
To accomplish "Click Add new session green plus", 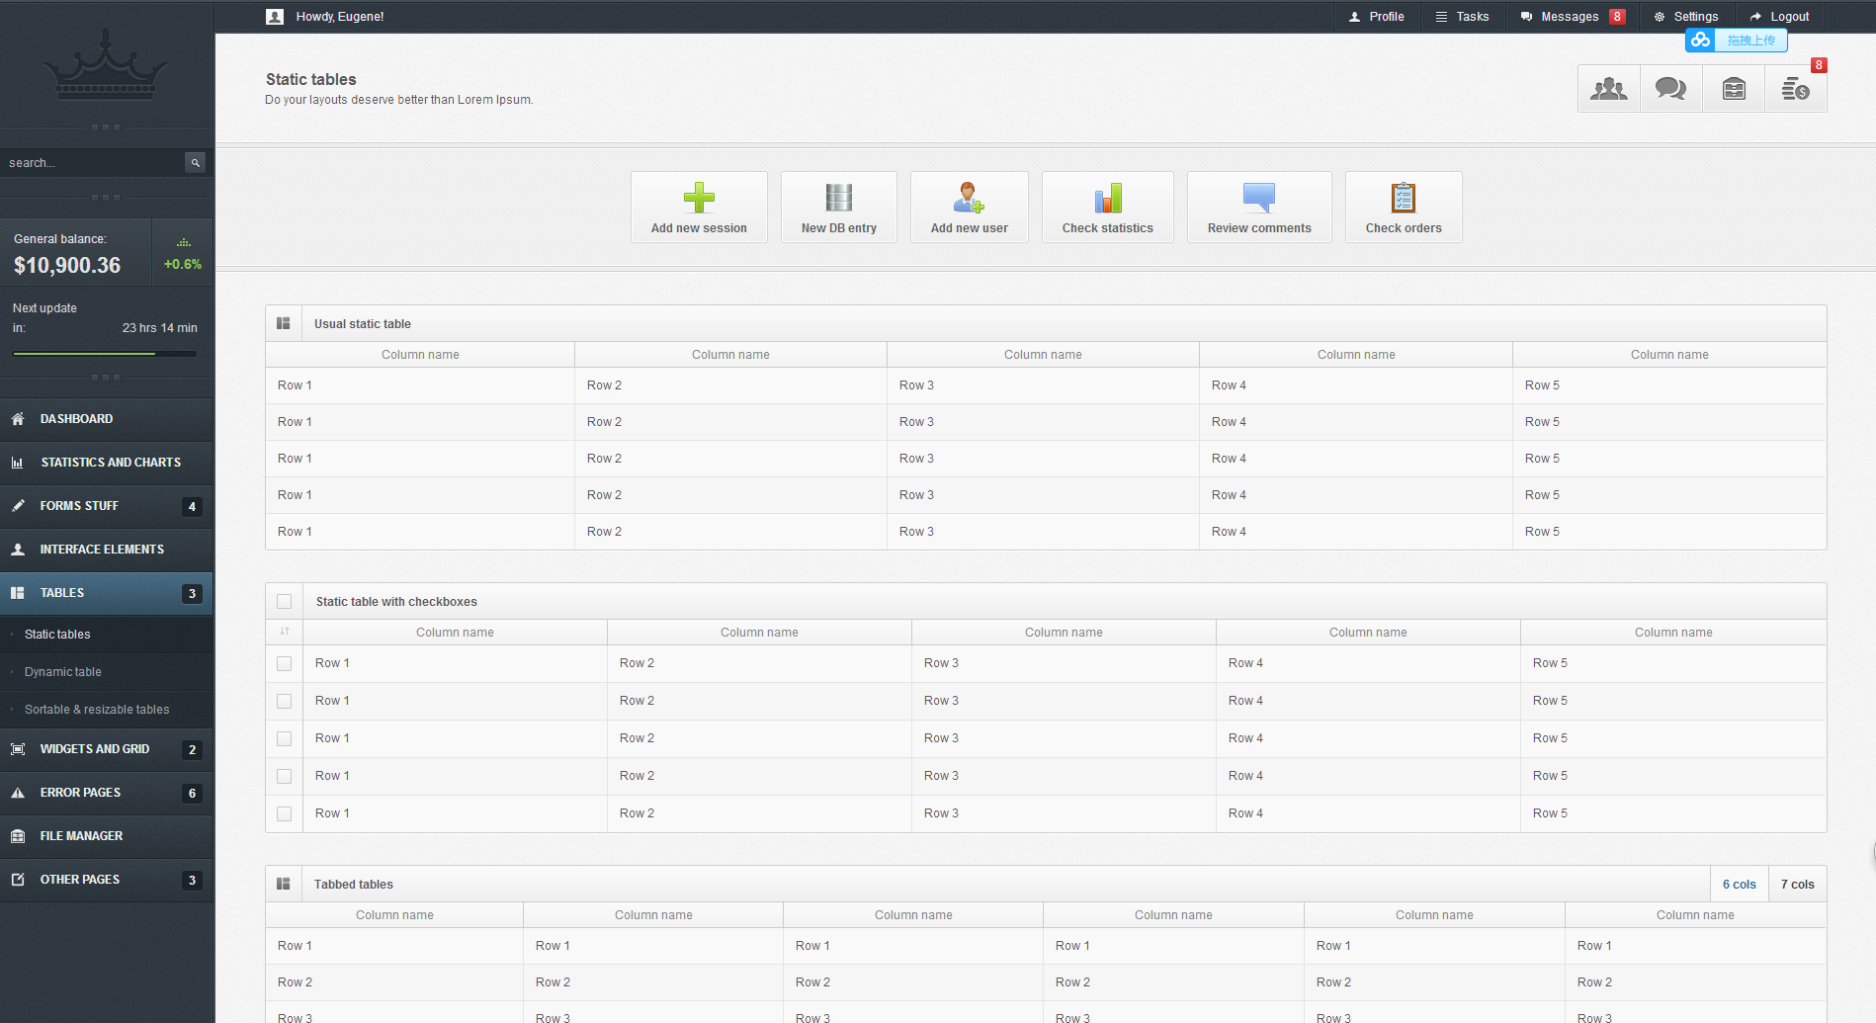I will (699, 198).
